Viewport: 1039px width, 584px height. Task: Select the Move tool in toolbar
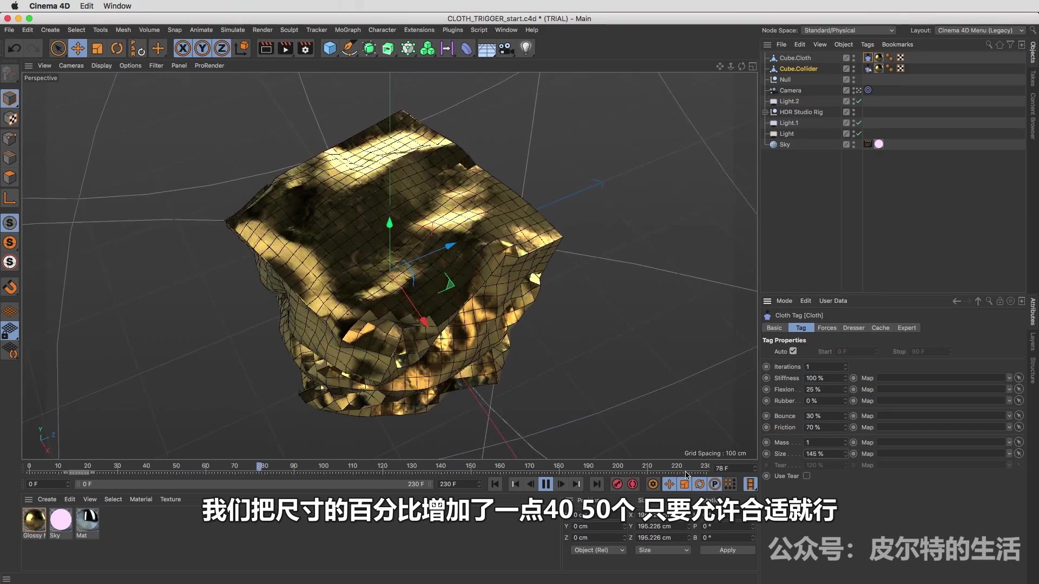(x=77, y=49)
